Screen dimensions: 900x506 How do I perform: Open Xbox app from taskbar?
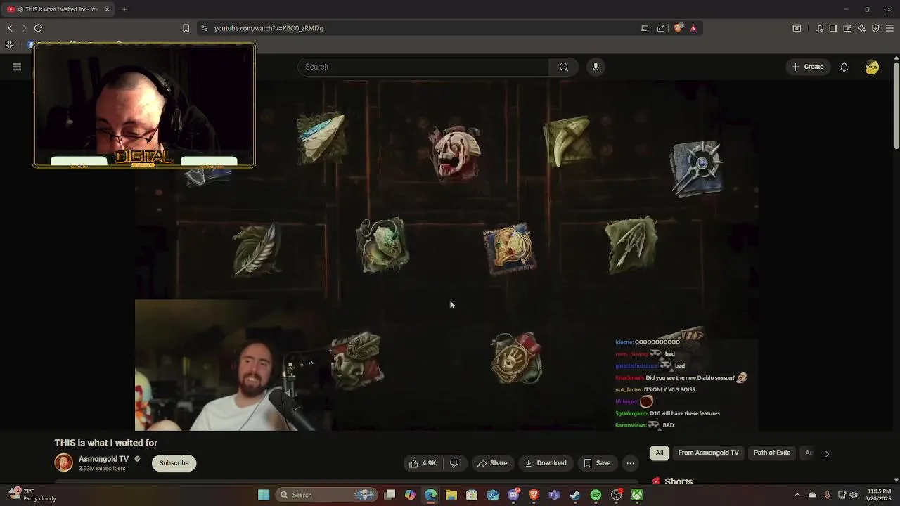tap(637, 495)
